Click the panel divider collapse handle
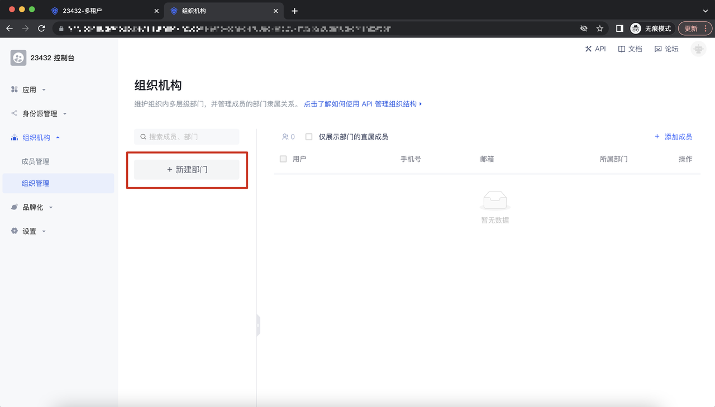The height and width of the screenshot is (407, 715). (258, 325)
